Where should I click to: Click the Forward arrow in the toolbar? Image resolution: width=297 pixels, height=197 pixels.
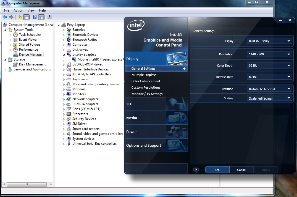[x=11, y=17]
